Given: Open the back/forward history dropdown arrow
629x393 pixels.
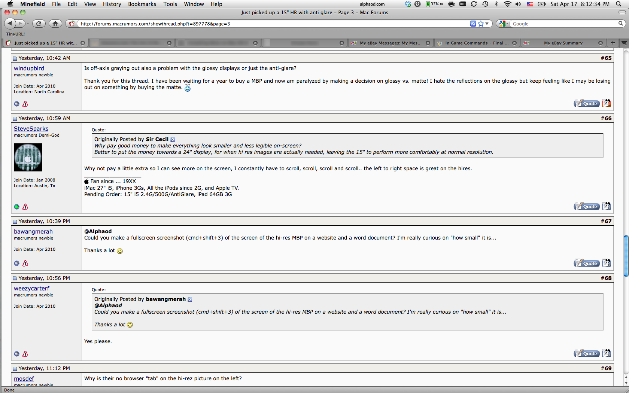Looking at the screenshot, I should point(28,24).
